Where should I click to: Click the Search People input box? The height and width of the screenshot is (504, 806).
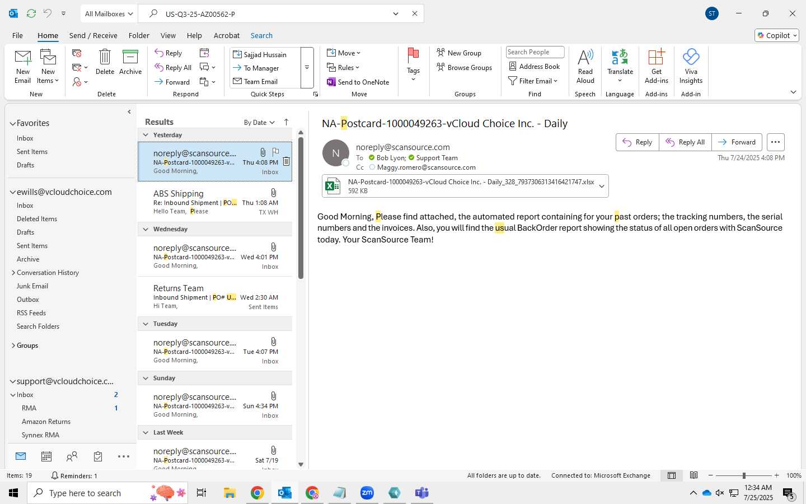click(535, 52)
